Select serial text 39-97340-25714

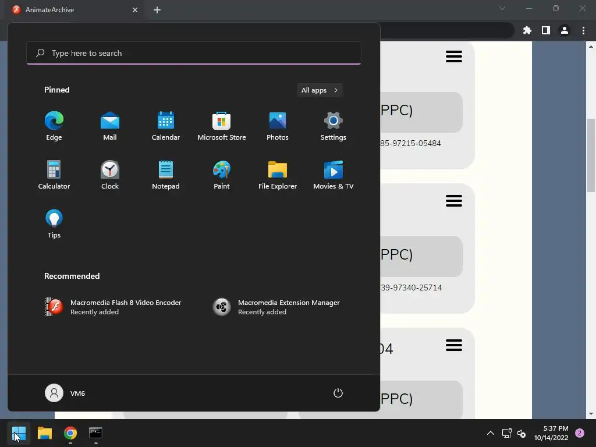pyautogui.click(x=411, y=288)
